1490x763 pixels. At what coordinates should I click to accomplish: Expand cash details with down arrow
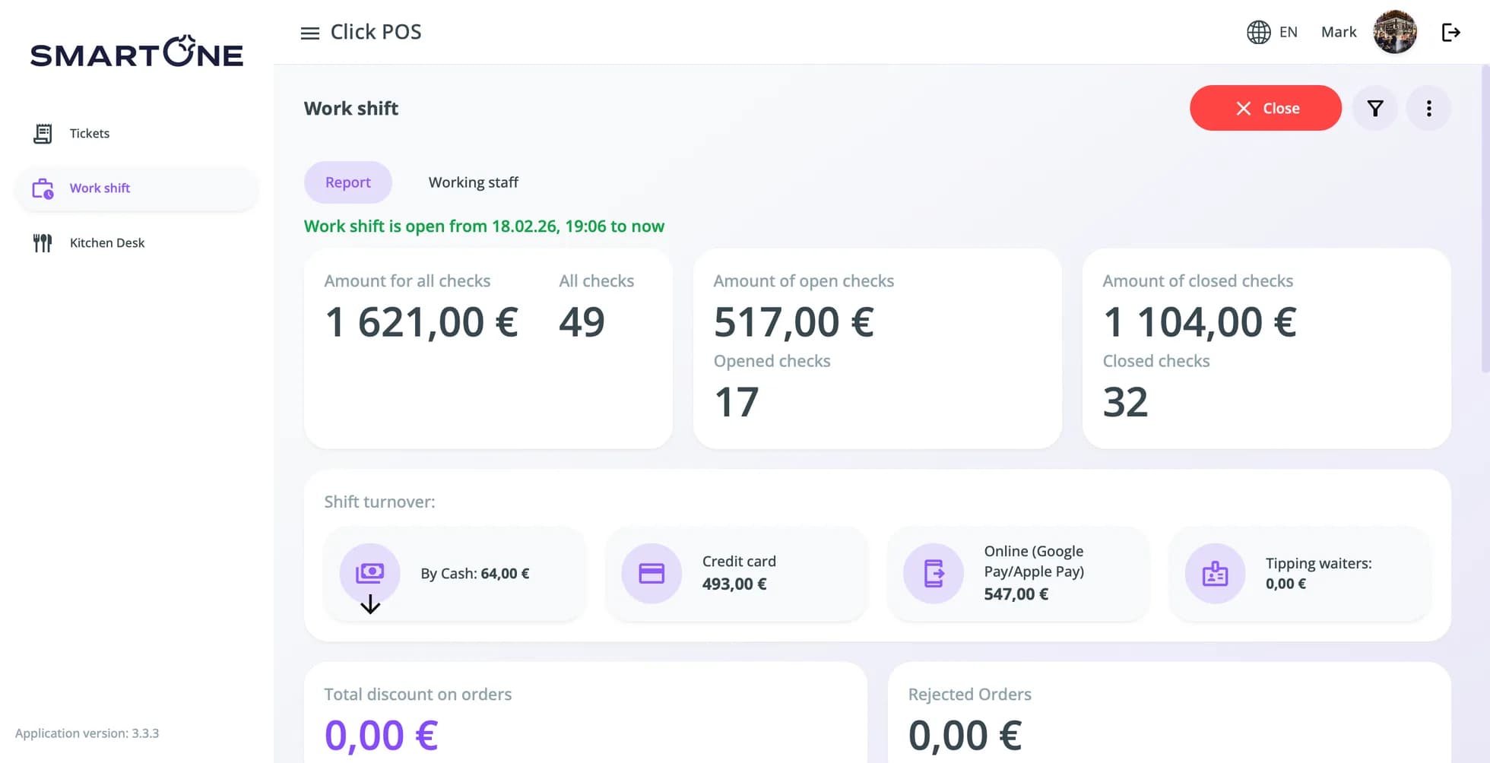370,604
